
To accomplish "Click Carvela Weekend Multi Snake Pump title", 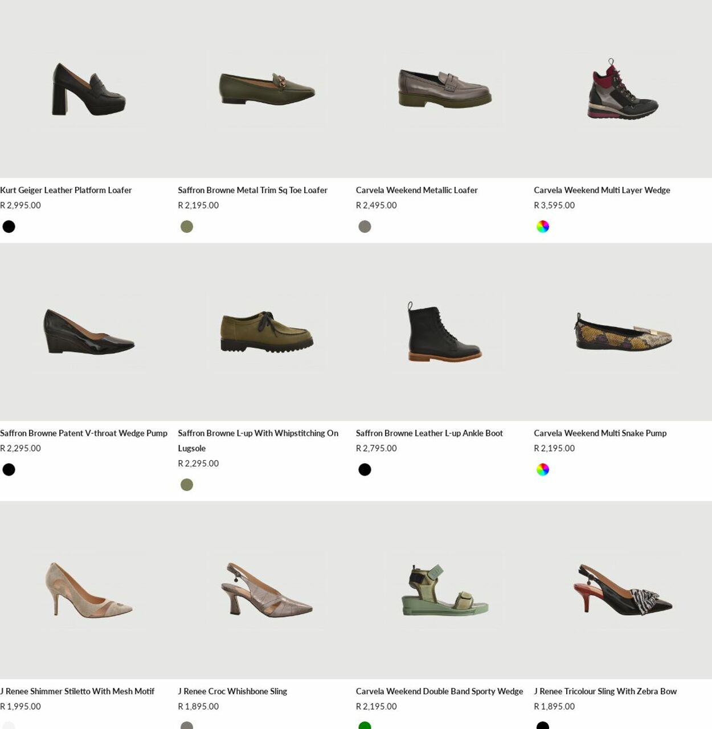I will (600, 433).
